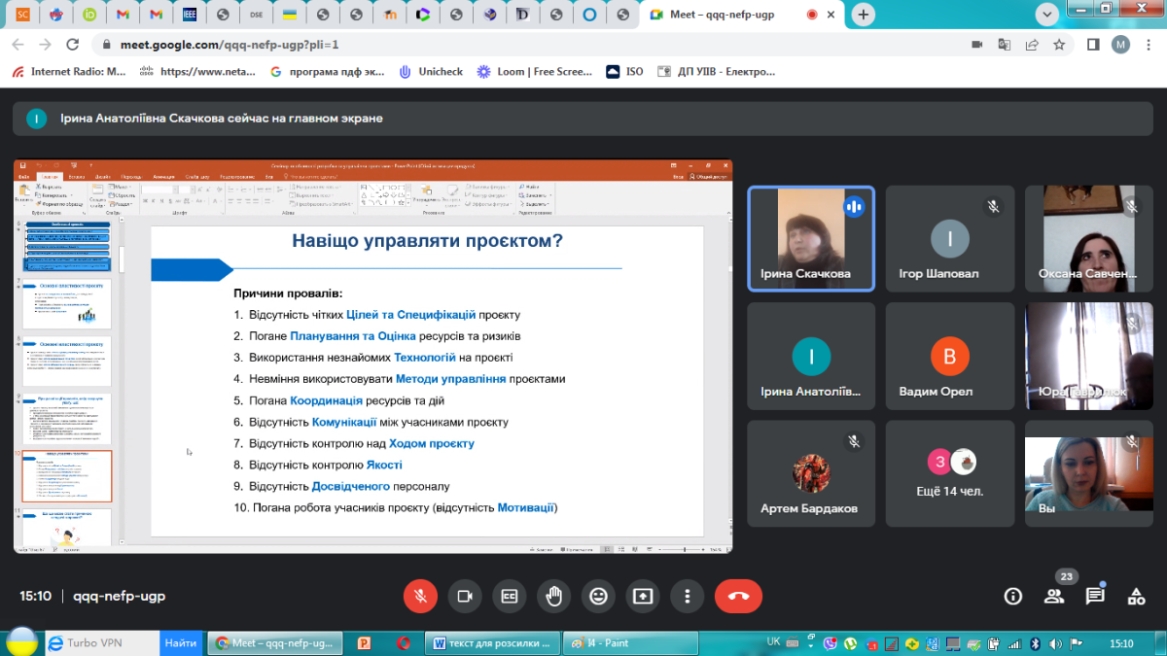Raise your hand in the meeting

tap(554, 596)
